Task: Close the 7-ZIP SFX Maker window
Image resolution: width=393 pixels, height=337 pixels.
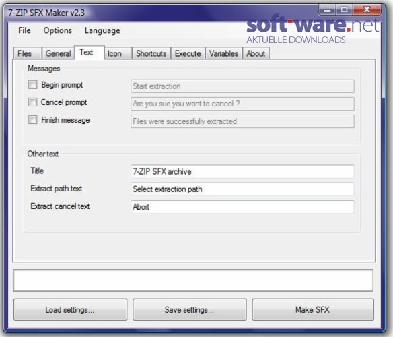Action: pyautogui.click(x=367, y=10)
